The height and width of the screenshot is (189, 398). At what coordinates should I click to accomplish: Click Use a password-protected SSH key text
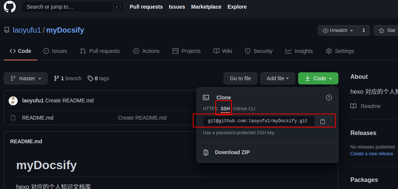239,132
